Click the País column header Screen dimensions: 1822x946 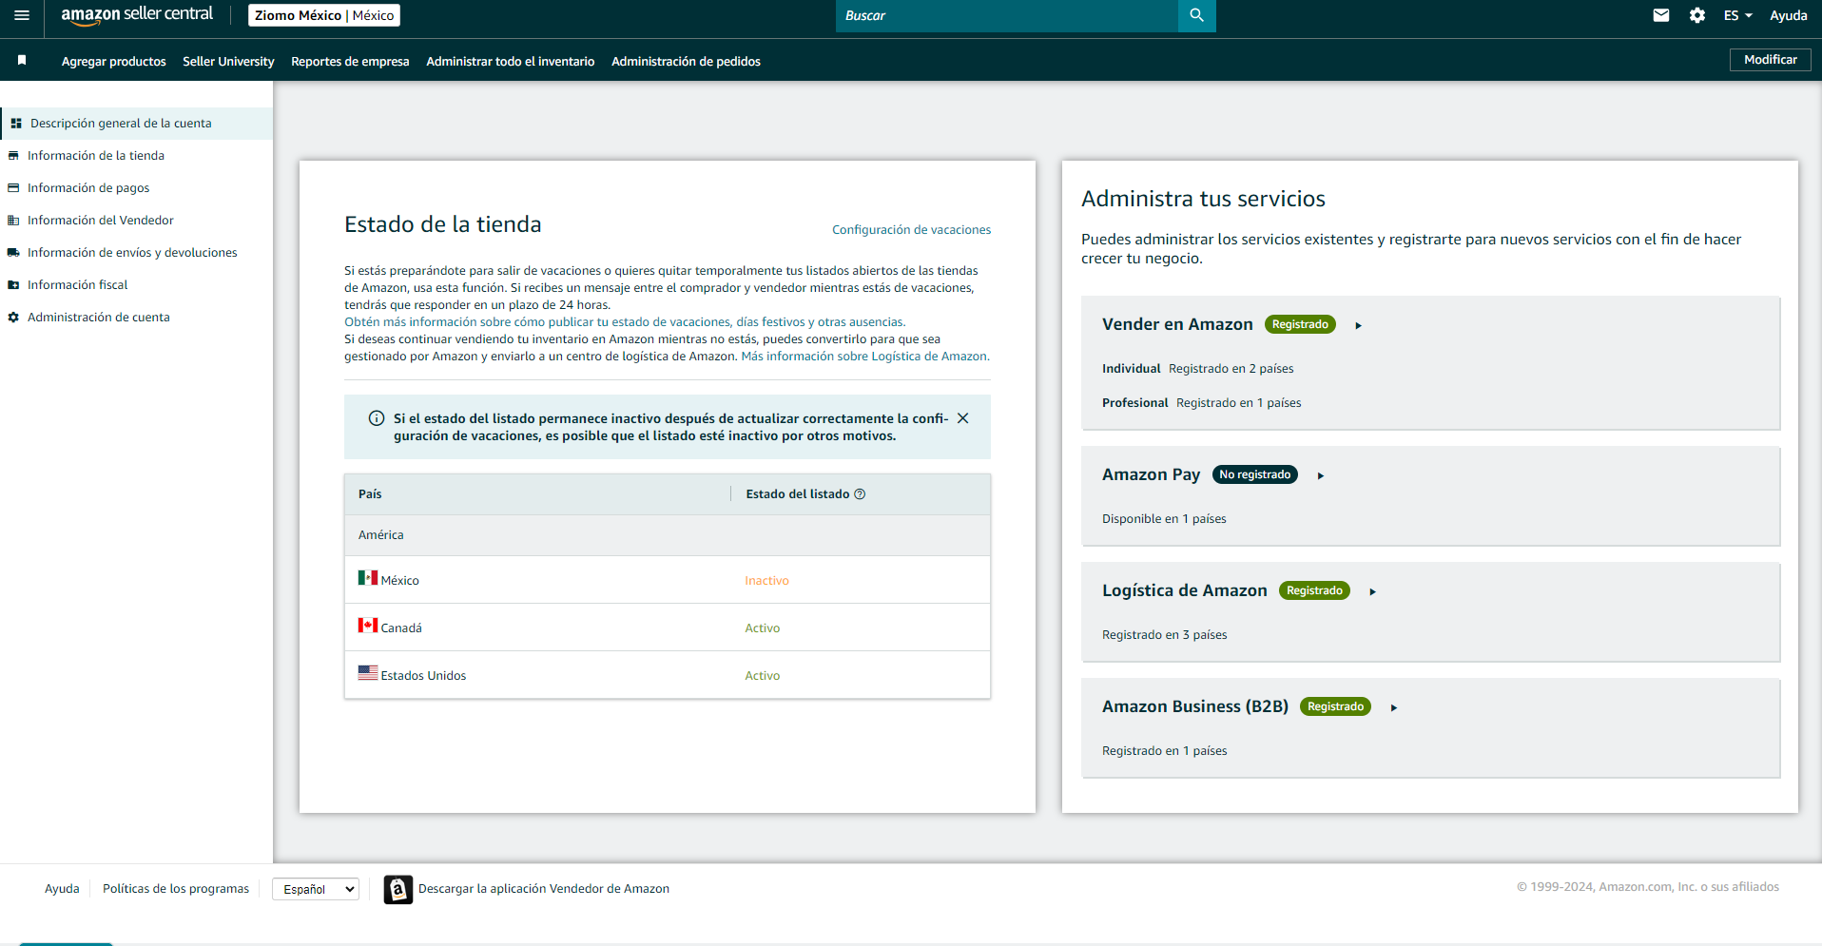point(370,494)
